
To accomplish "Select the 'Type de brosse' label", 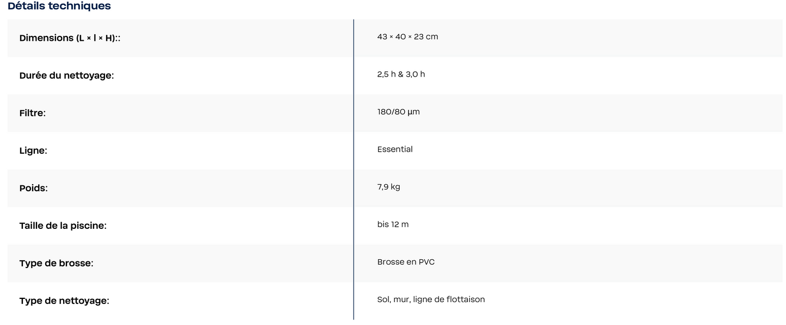I will pyautogui.click(x=56, y=263).
